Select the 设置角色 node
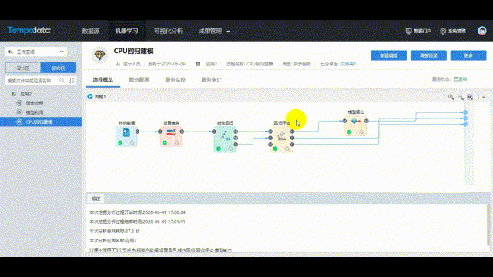The image size is (493, 277). click(171, 136)
